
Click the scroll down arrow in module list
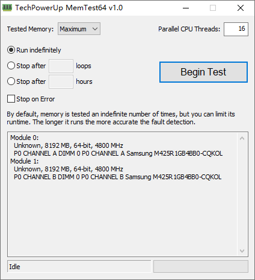pyautogui.click(x=242, y=251)
